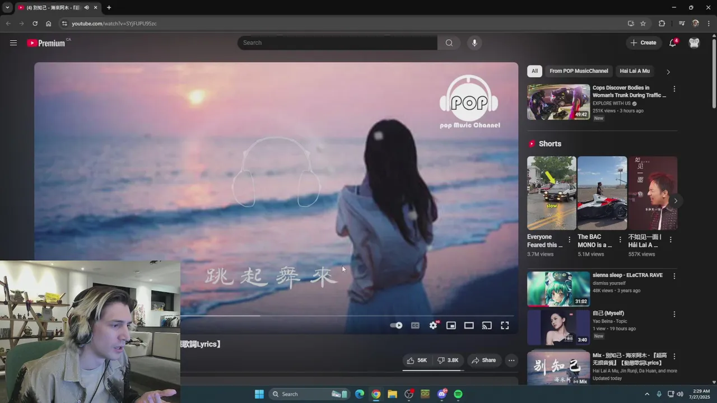This screenshot has height=403, width=717.
Task: Cast video with Play on TV icon
Action: pos(487,325)
